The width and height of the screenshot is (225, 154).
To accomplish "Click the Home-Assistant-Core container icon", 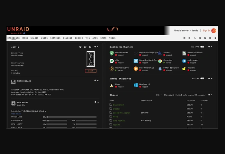I will pyautogui.click(x=136, y=61).
